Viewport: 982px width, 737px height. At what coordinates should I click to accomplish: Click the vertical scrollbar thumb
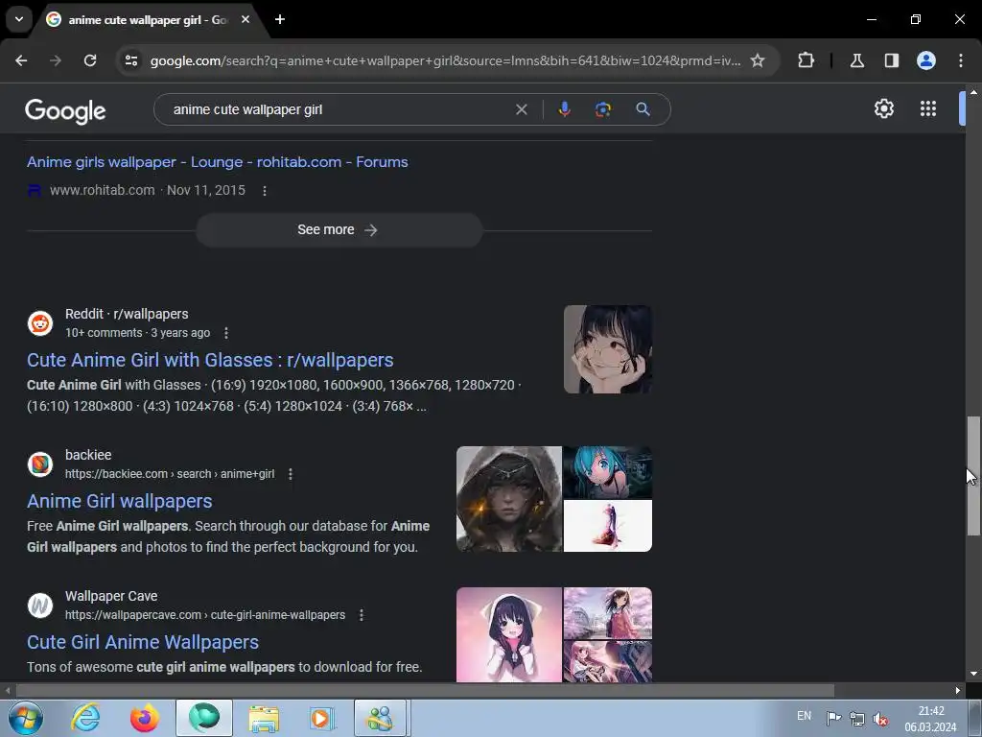coord(973,476)
